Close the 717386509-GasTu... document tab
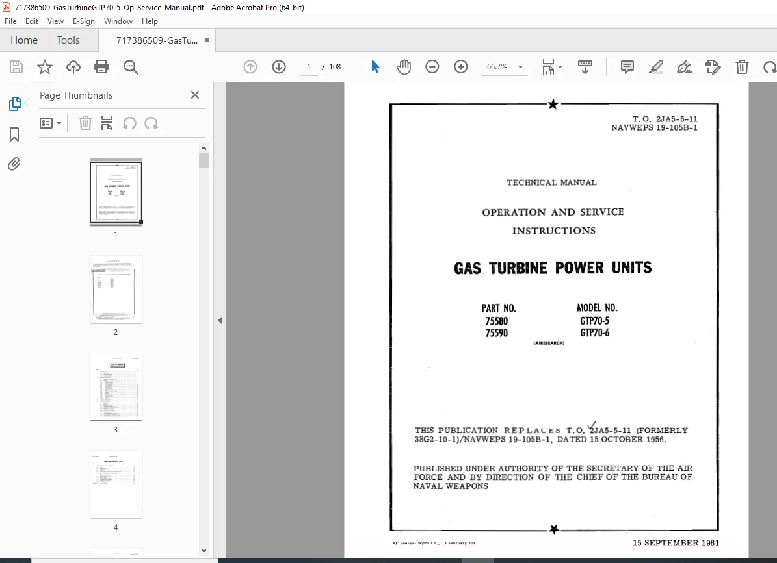Screen dimensions: 777x563 (207, 40)
